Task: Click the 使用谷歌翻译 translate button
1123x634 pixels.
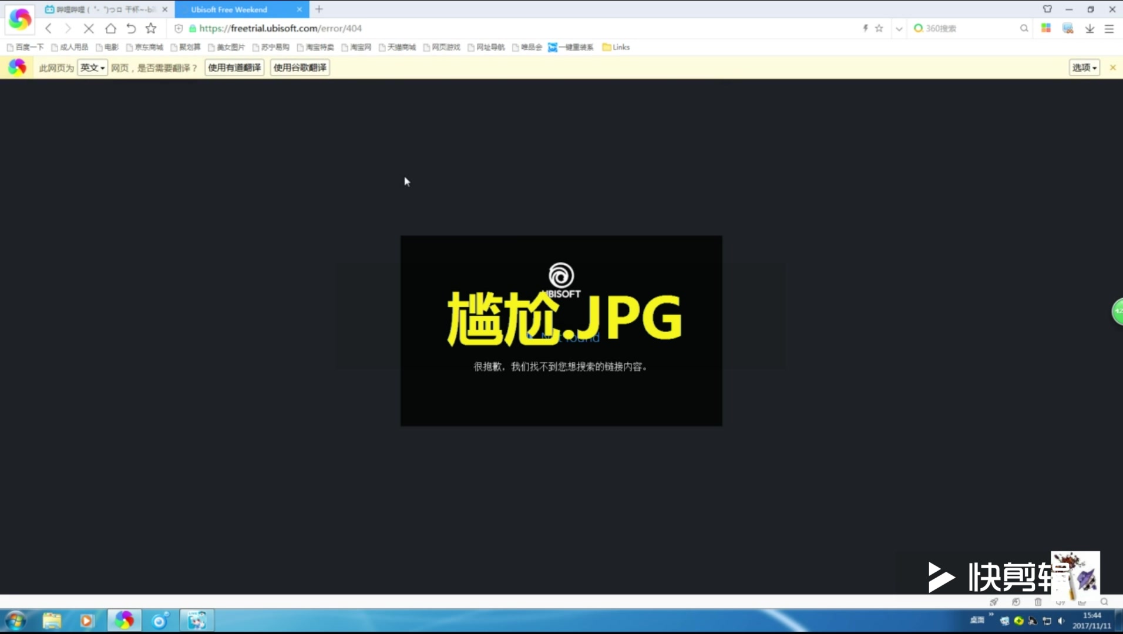Action: tap(299, 68)
